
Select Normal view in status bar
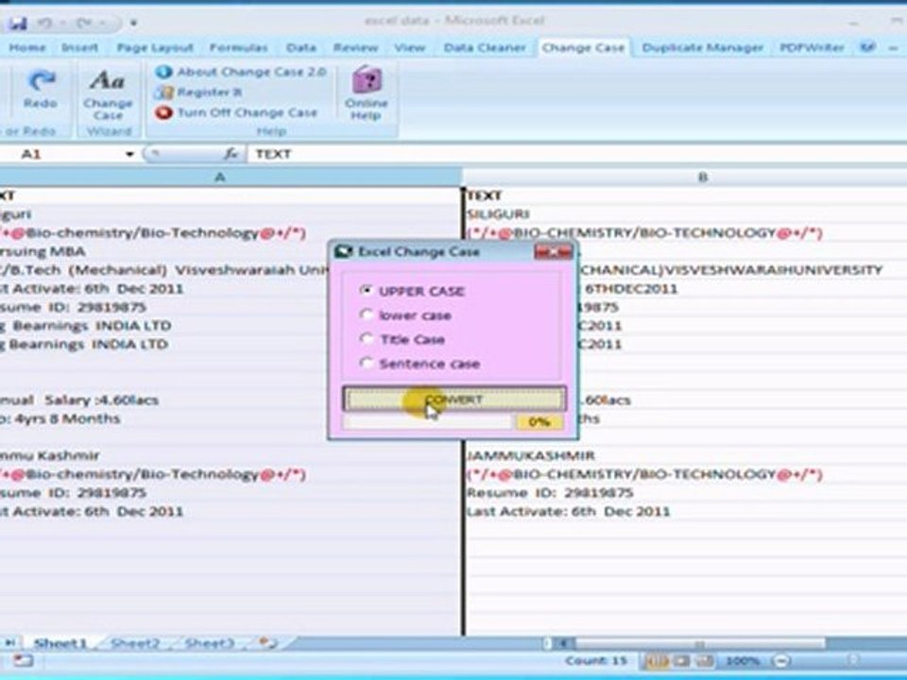point(657,660)
